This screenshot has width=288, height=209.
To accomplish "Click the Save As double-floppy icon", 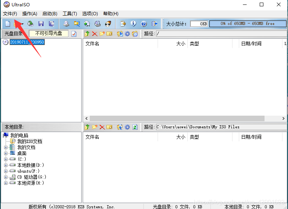I will coord(51,24).
